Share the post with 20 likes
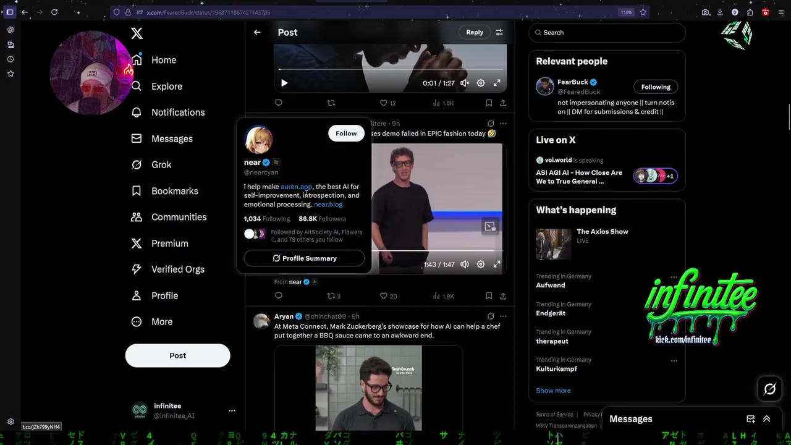 pos(503,296)
